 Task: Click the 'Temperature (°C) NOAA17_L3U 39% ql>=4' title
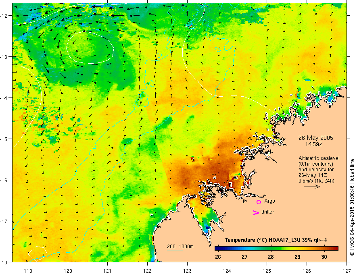coord(276,240)
